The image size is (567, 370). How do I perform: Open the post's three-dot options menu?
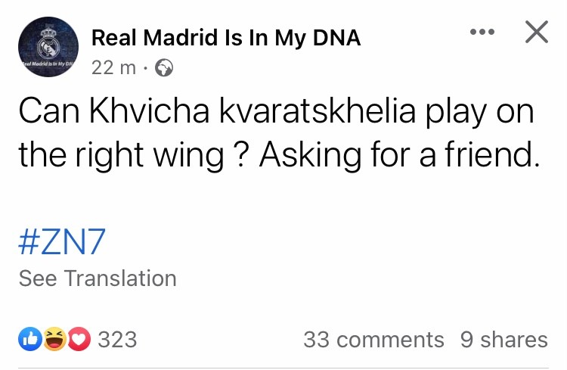click(482, 33)
